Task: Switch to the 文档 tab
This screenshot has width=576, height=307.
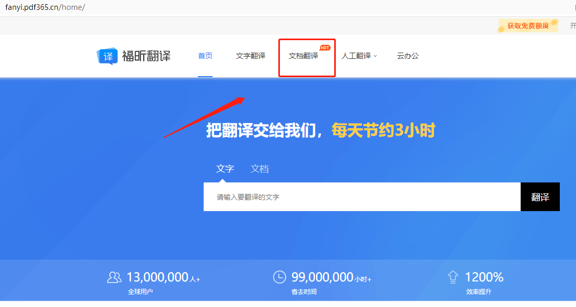Action: pyautogui.click(x=260, y=169)
